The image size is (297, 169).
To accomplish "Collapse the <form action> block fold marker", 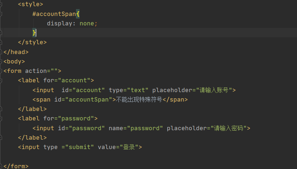I will pos(1,71).
